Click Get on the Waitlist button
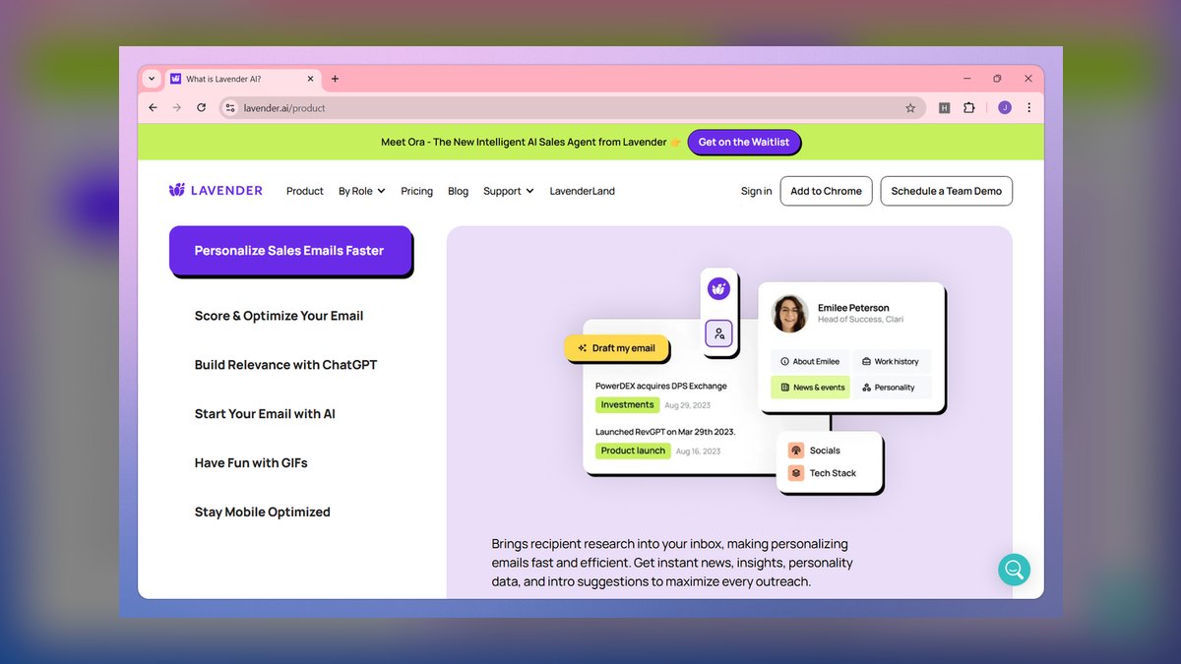Viewport: 1181px width, 664px height. pyautogui.click(x=744, y=142)
